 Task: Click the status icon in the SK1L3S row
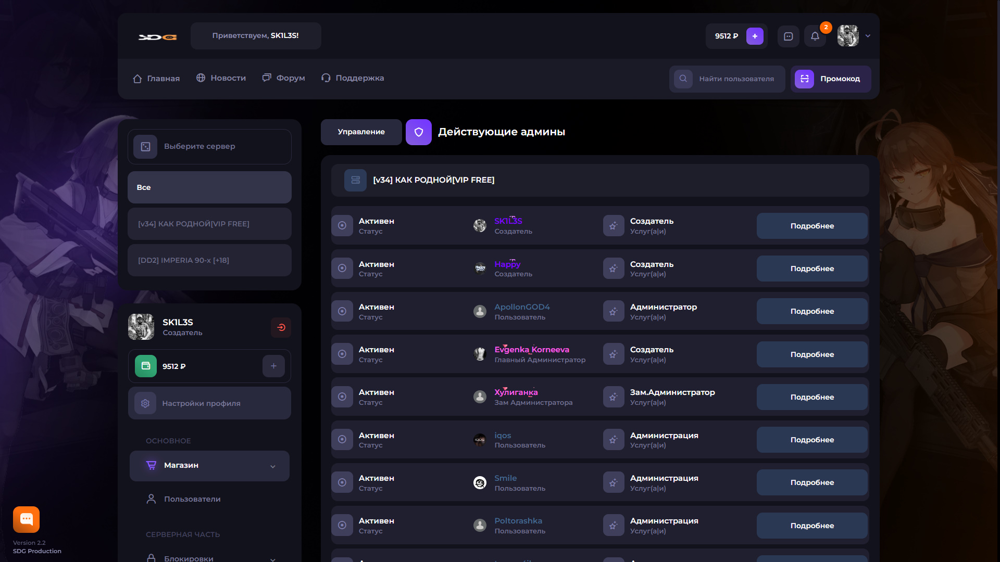(342, 226)
